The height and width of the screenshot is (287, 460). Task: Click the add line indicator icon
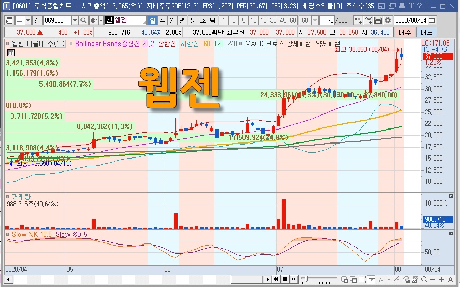(x=368, y=20)
